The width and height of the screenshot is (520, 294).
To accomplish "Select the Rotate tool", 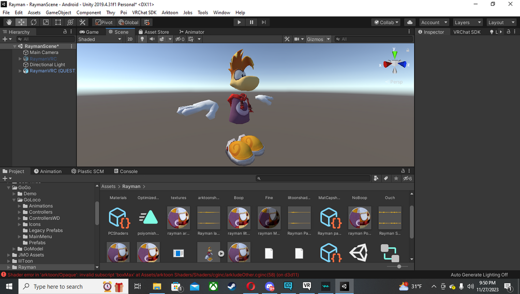I will (x=34, y=22).
